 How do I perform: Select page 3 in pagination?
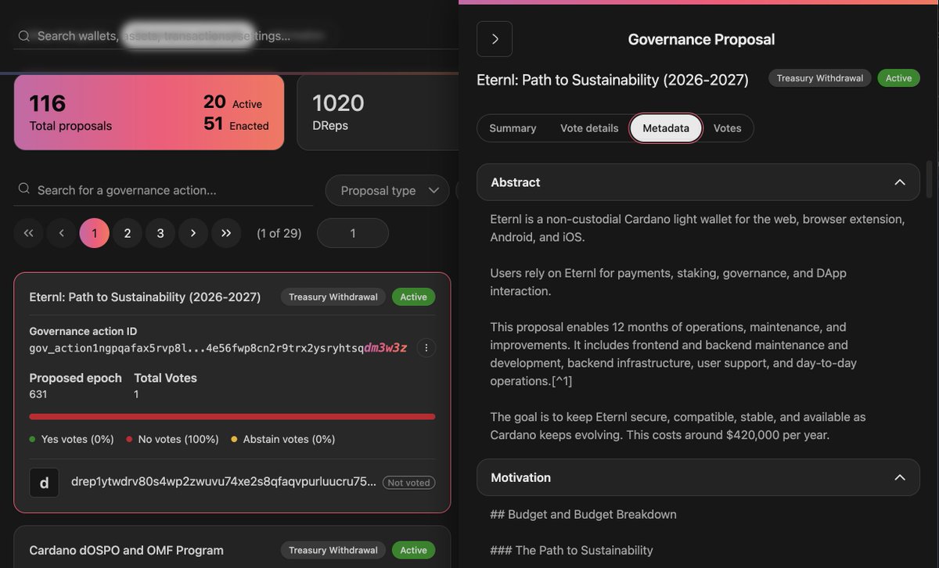(160, 233)
